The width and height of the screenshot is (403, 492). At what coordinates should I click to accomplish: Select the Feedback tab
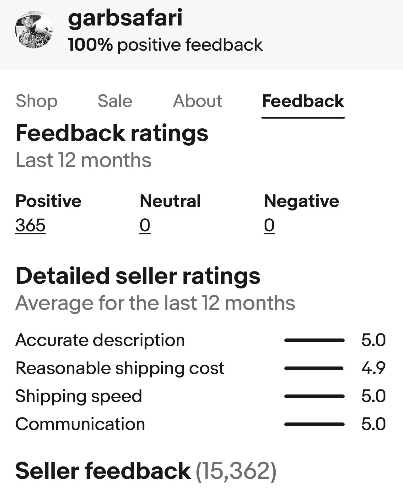coord(303,101)
